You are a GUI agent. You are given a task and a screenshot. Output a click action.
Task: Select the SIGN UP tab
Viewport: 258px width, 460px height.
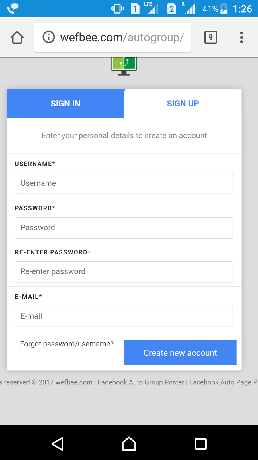[x=183, y=103]
